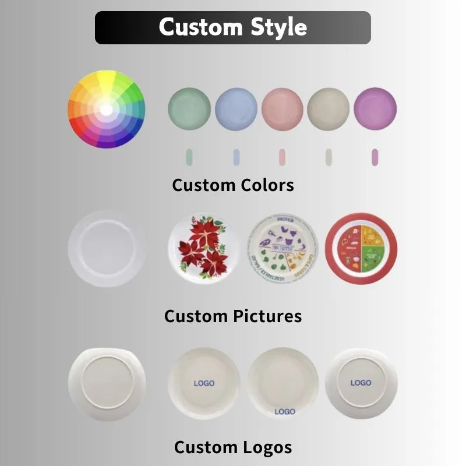Select the plain plate back without logo
Viewport: 466px width, 466px height.
107,384
